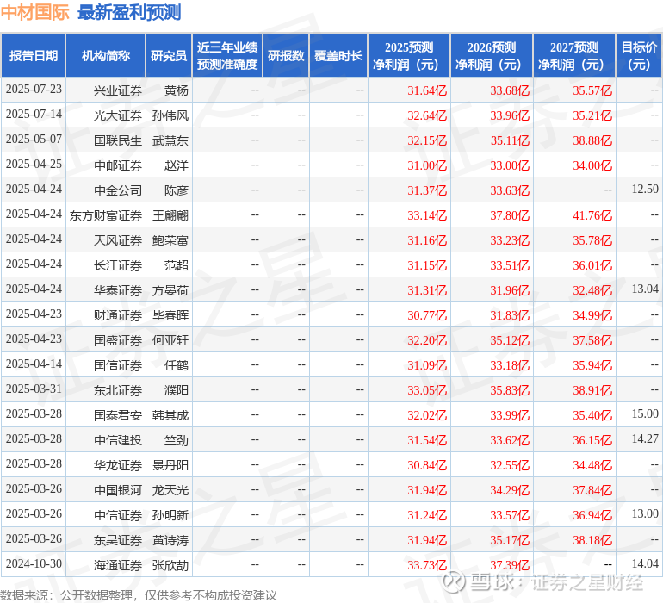Select the 2026预测净利润 column header
663x603 pixels.
point(492,55)
